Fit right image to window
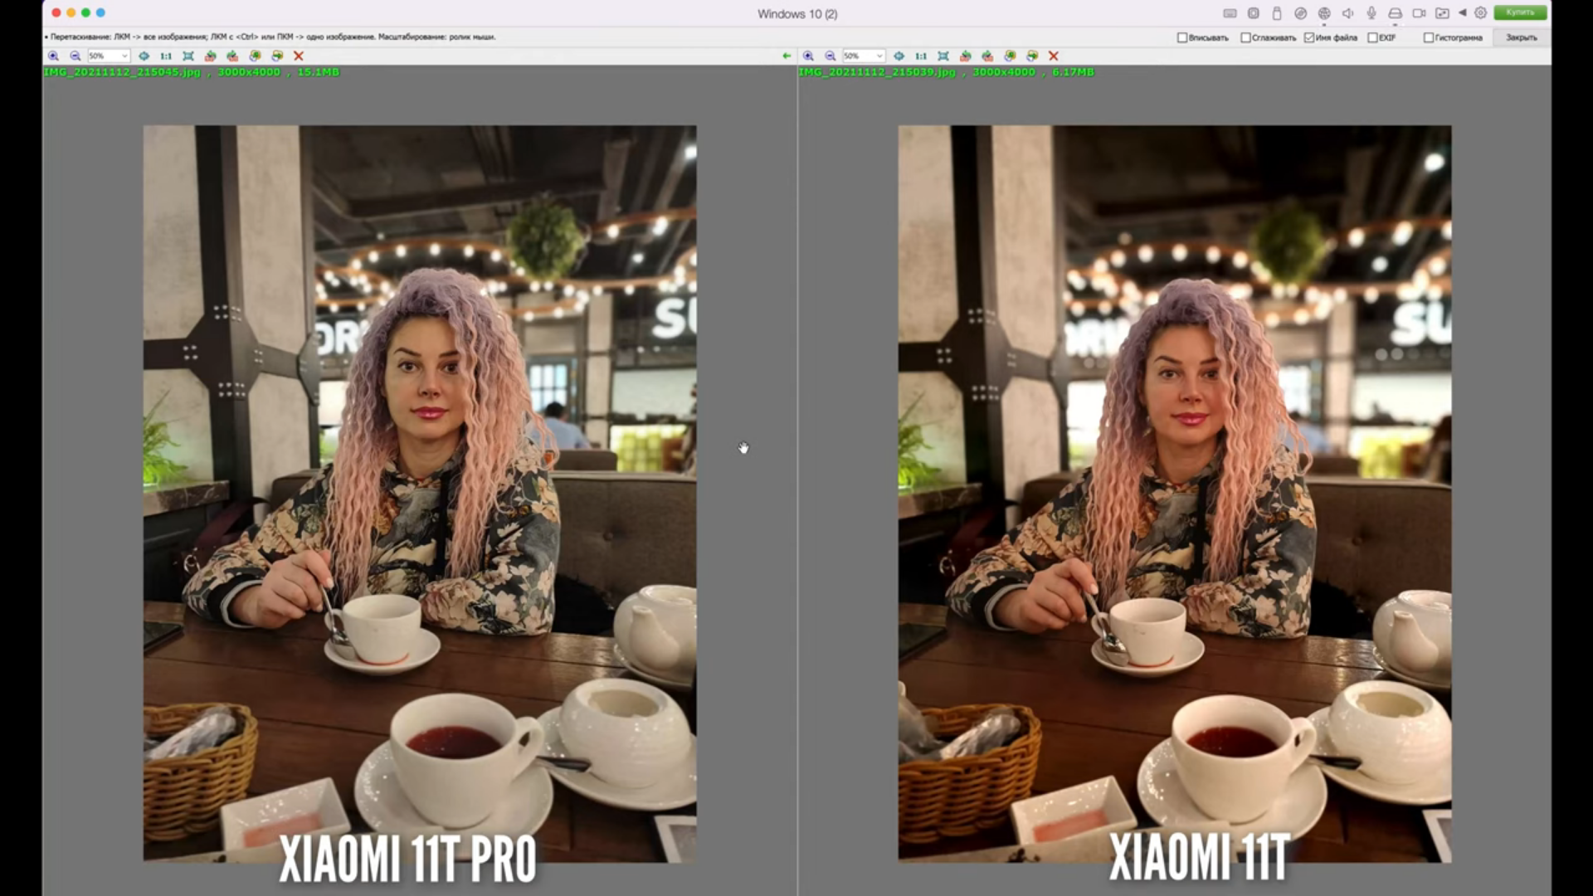The image size is (1593, 896). [943, 56]
